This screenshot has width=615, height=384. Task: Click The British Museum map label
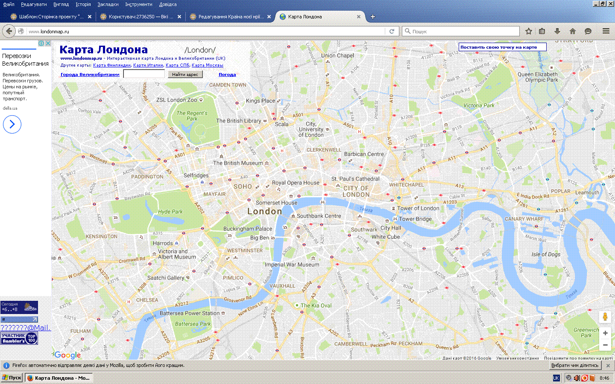[238, 163]
